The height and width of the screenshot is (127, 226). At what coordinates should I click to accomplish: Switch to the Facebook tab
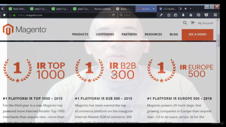click(x=168, y=9)
